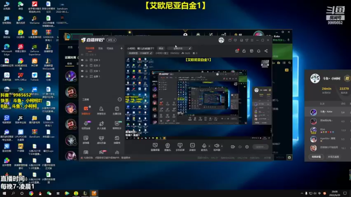This screenshot has height=197, width=351.
Task: Open the 视频连麦 tool
Action: tap(86, 125)
